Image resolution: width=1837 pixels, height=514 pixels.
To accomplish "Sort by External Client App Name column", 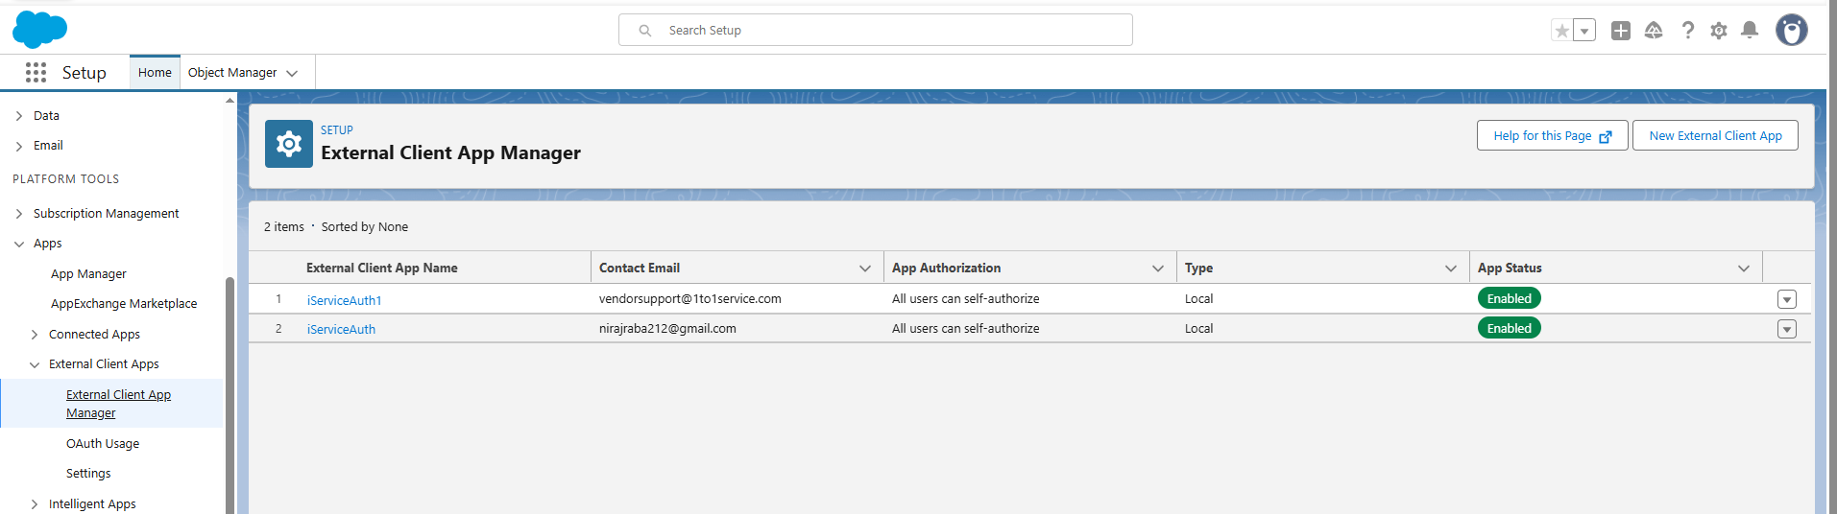I will pyautogui.click(x=382, y=268).
